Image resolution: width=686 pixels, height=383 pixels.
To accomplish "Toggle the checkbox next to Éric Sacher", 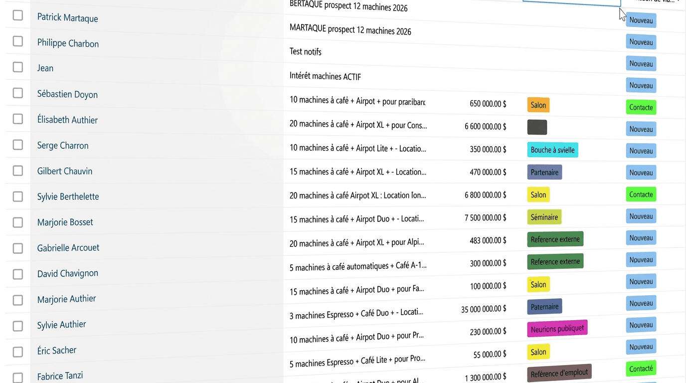I will (18, 352).
